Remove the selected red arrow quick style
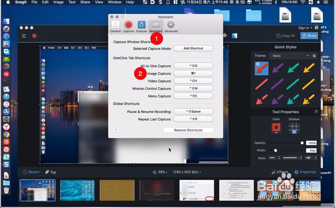Image resolution: width=335 pixels, height=208 pixels. [x=258, y=64]
